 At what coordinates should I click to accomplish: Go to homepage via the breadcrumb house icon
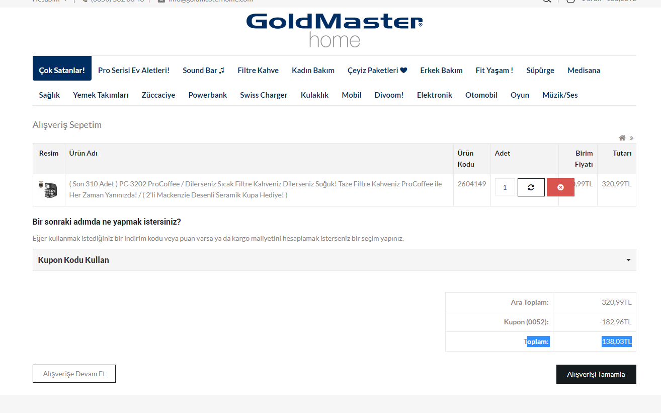point(622,137)
